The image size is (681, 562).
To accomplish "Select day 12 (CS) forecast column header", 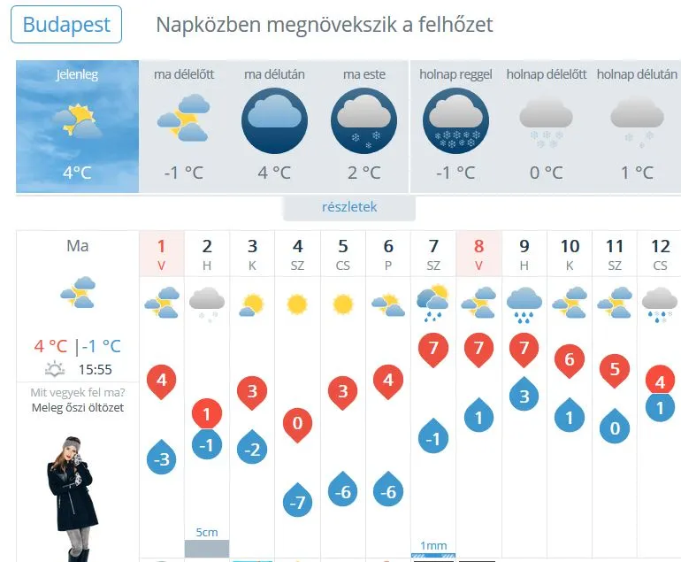I will pyautogui.click(x=660, y=254).
